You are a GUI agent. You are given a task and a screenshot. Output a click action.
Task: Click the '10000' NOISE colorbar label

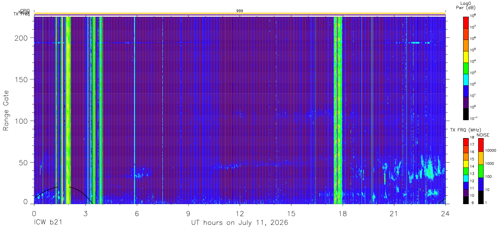[490, 150]
